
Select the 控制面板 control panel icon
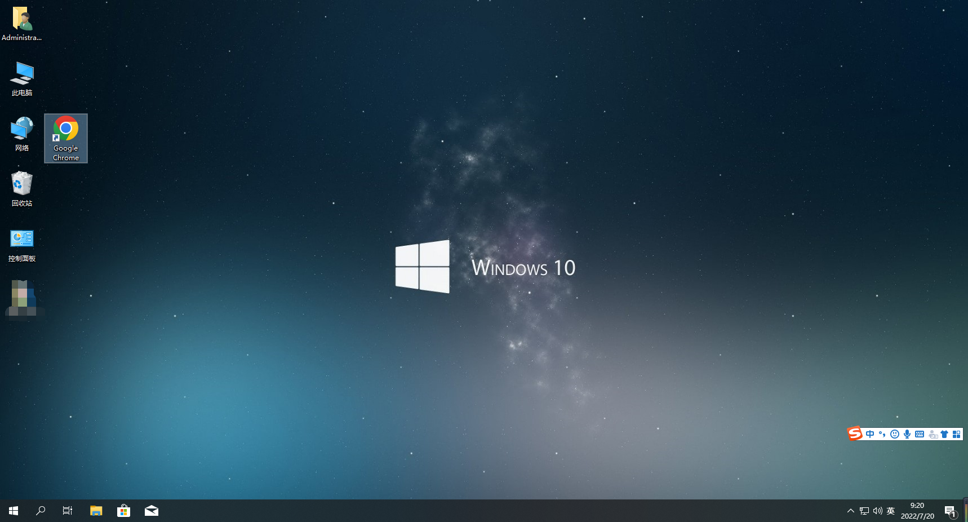coord(21,246)
